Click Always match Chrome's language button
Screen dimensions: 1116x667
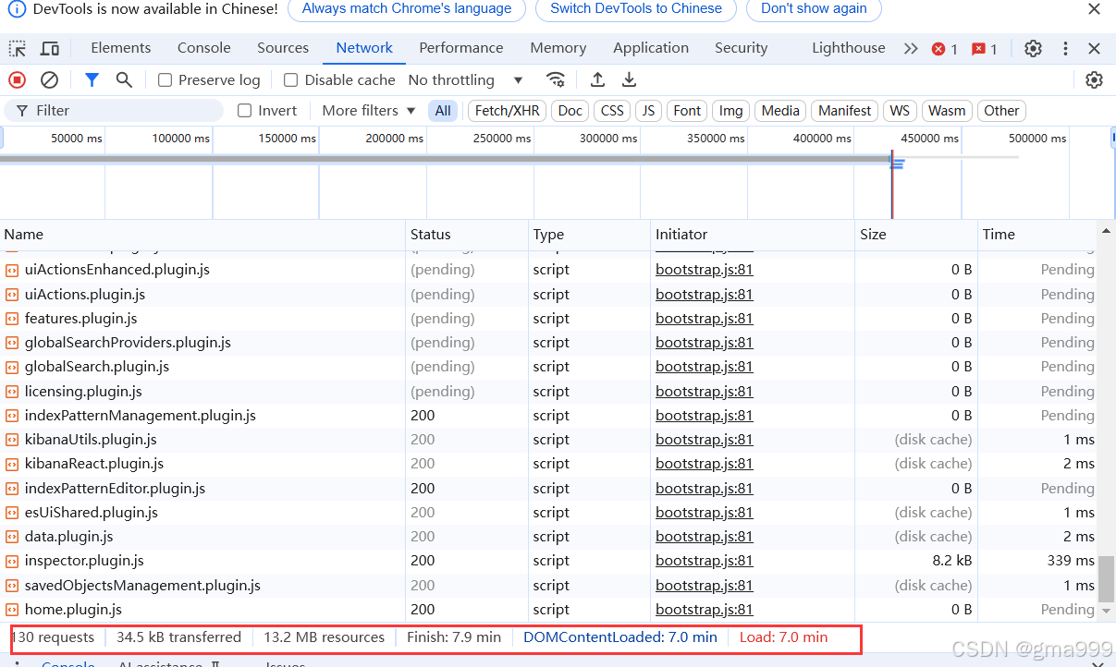coord(407,9)
